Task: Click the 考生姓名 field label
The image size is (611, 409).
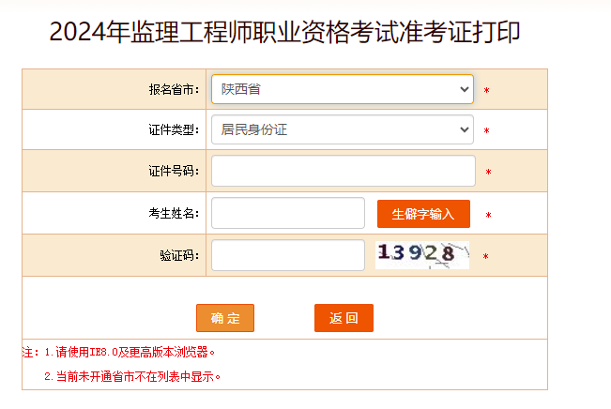Action: pyautogui.click(x=174, y=214)
